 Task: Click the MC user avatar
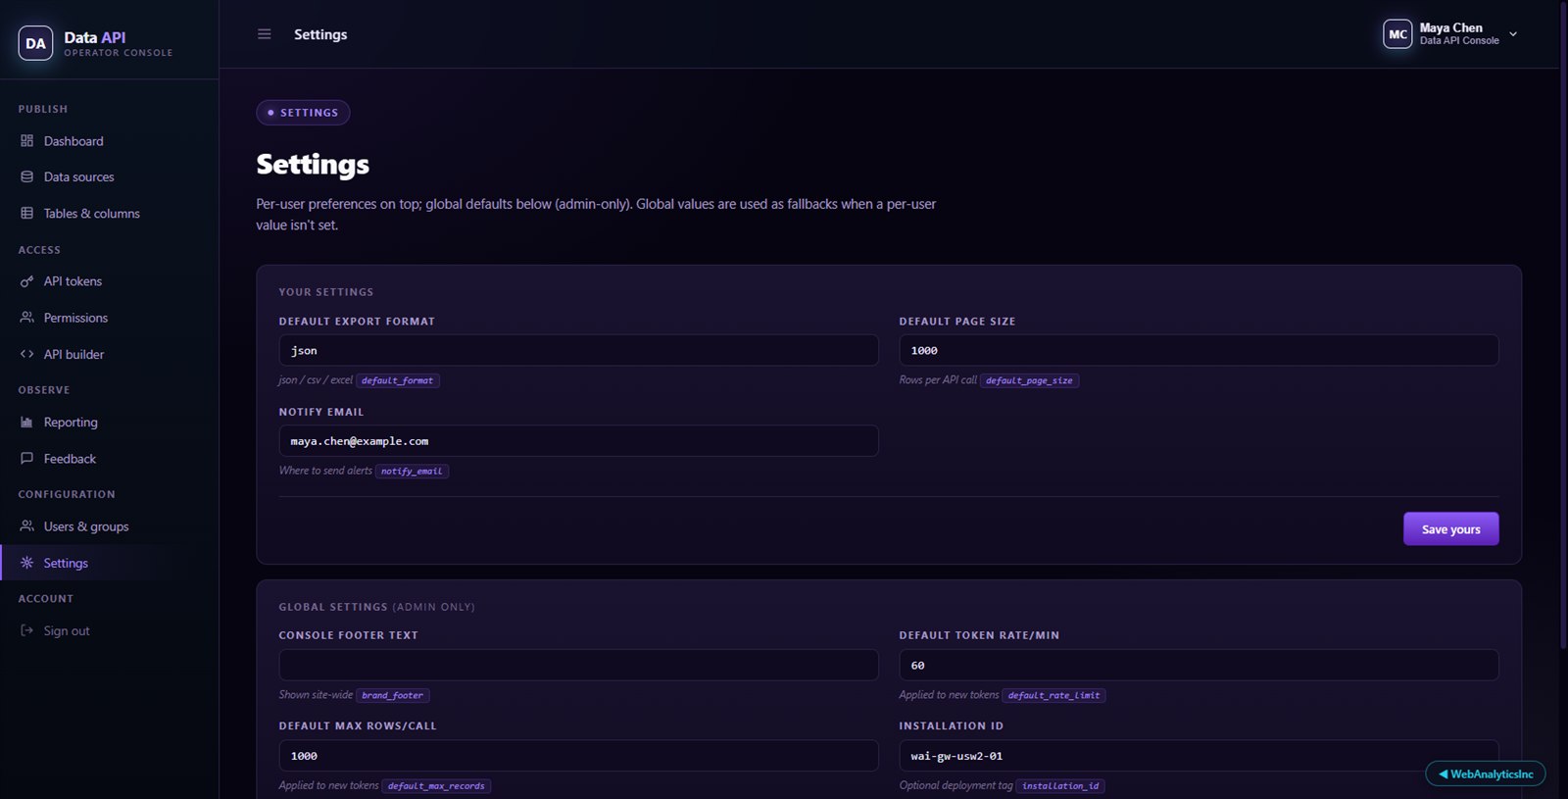pyautogui.click(x=1397, y=34)
